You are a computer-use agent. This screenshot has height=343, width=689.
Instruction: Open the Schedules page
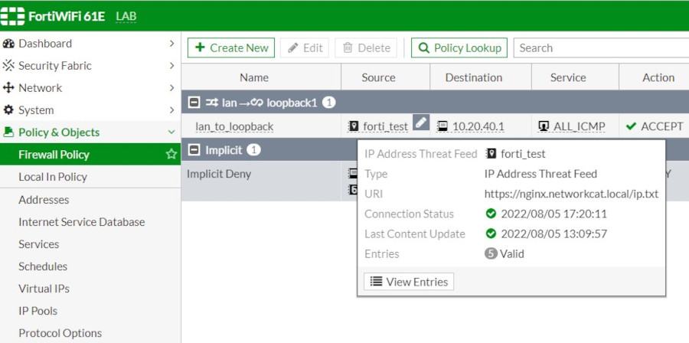coord(90,266)
